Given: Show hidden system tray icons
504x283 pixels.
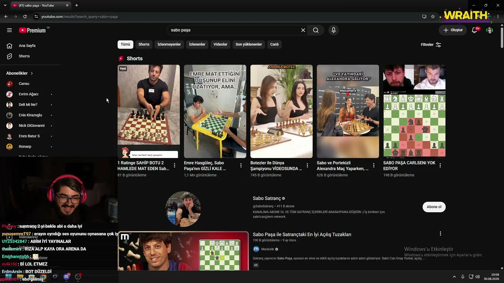Looking at the screenshot, I should (455, 277).
